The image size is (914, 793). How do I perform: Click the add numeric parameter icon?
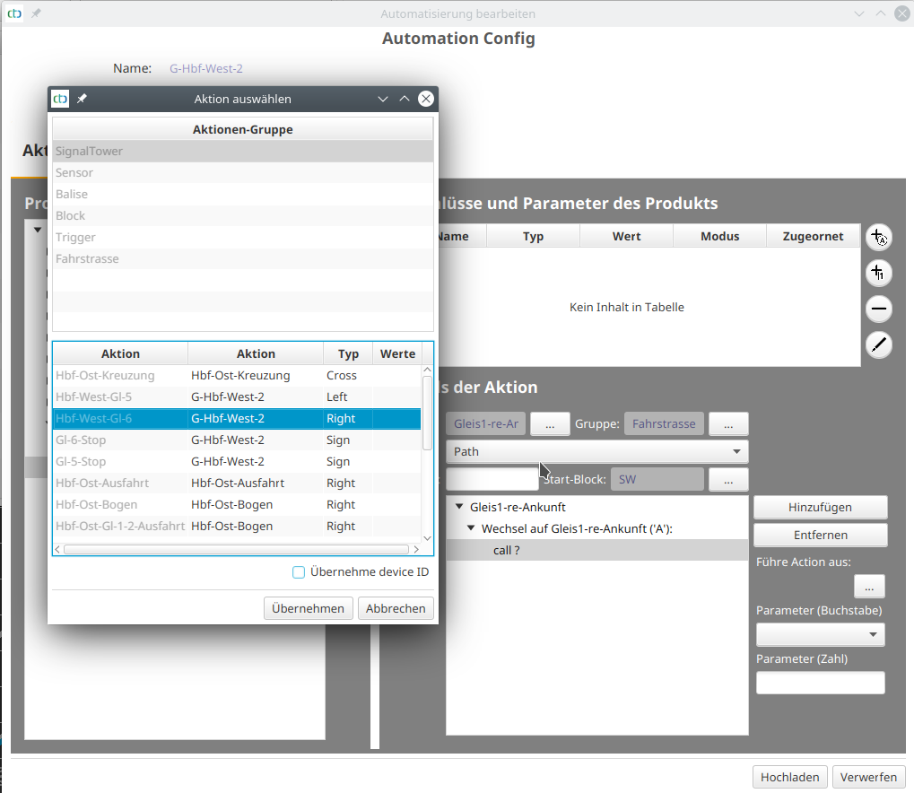(x=879, y=273)
